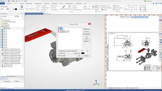This screenshot has height=91, width=162.
Task: Click the DPI value field showing 300
Action: [x=84, y=51]
